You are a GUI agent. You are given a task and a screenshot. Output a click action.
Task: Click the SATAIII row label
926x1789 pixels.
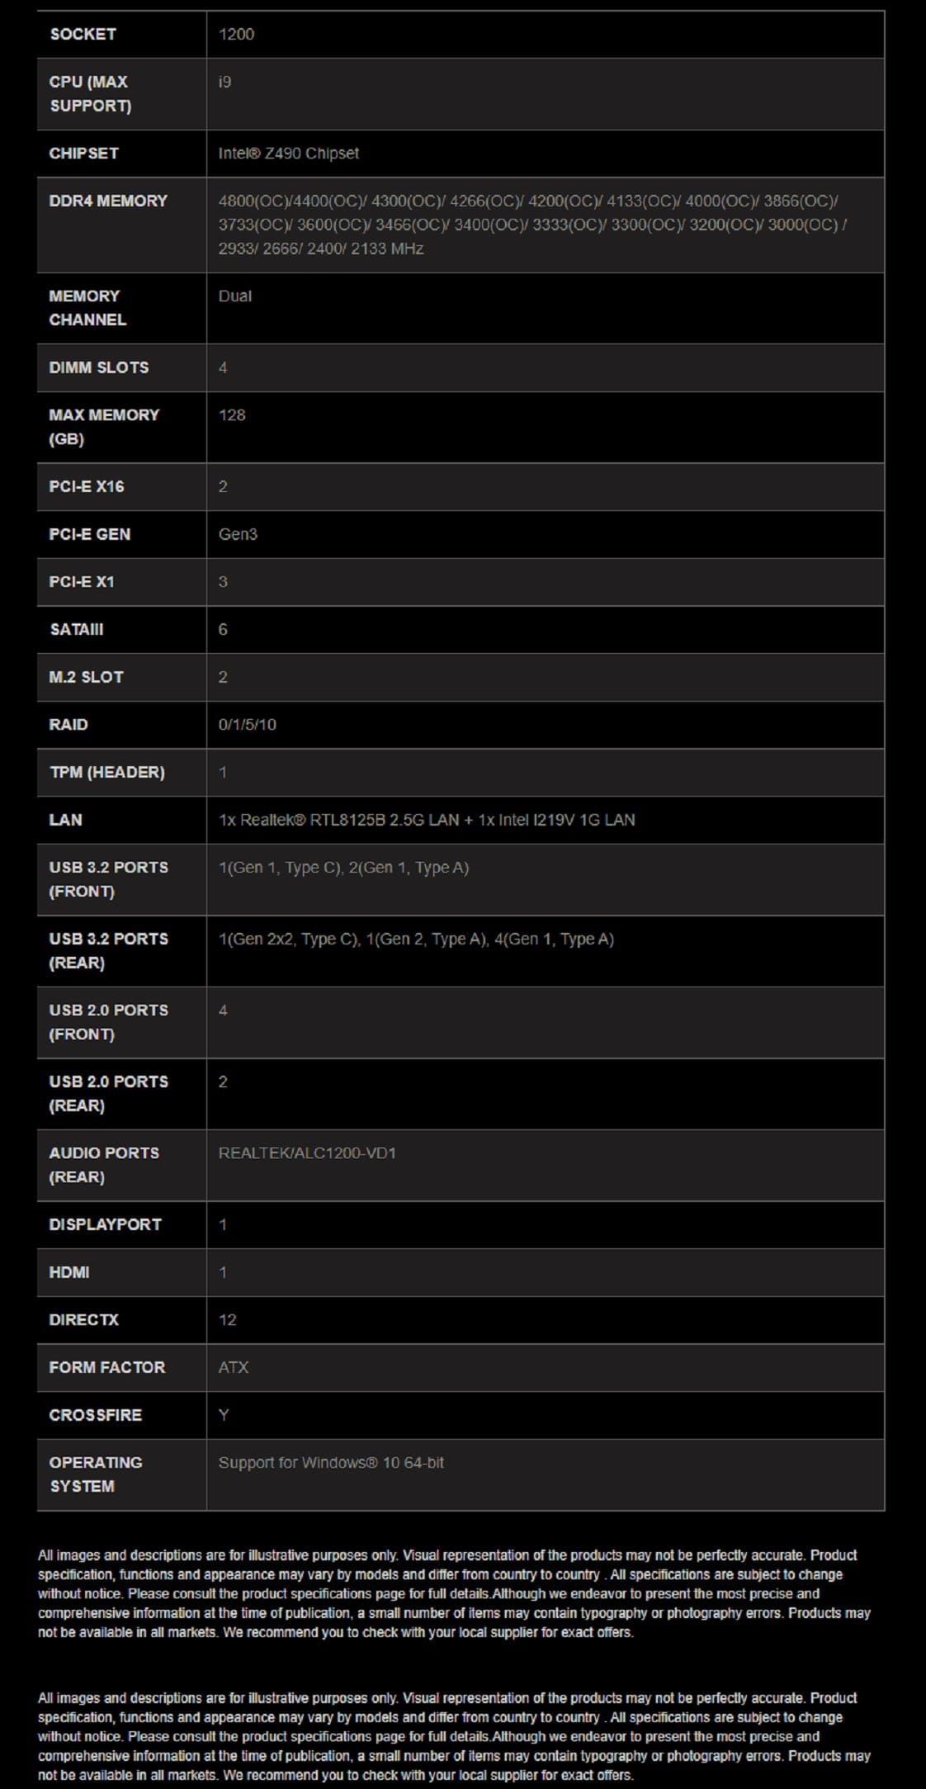pyautogui.click(x=77, y=629)
